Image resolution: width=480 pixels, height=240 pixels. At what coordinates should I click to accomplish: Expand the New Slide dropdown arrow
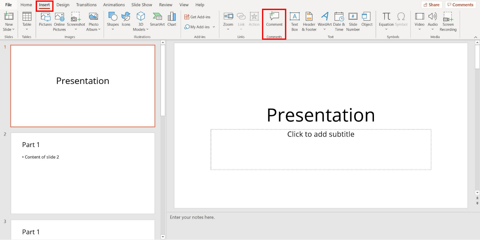click(x=13, y=29)
